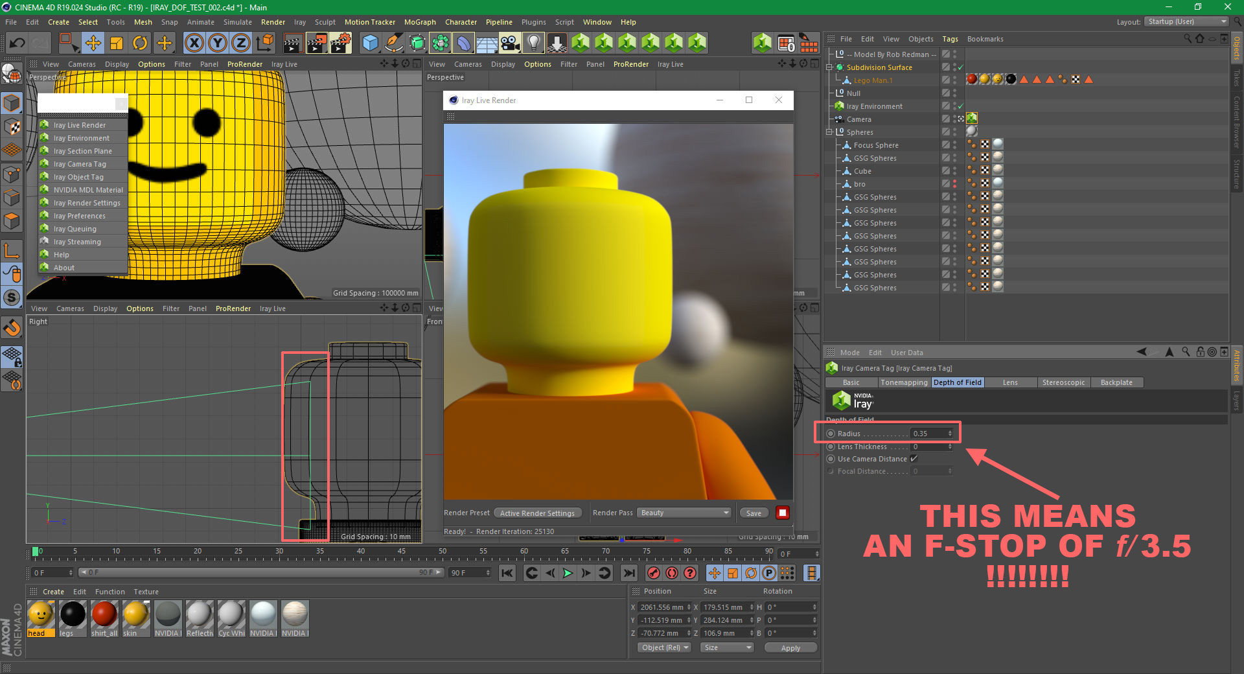Image resolution: width=1244 pixels, height=674 pixels.
Task: Toggle the Y axis lock icon
Action: [217, 43]
